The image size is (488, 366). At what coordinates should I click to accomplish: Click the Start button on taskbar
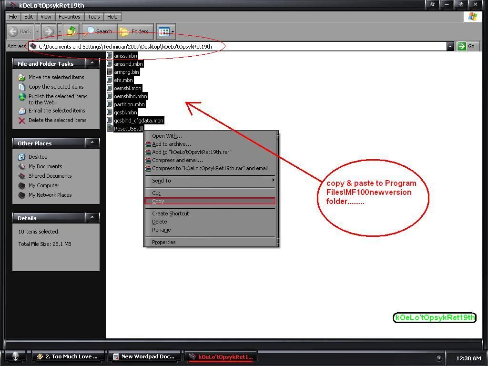click(x=16, y=356)
